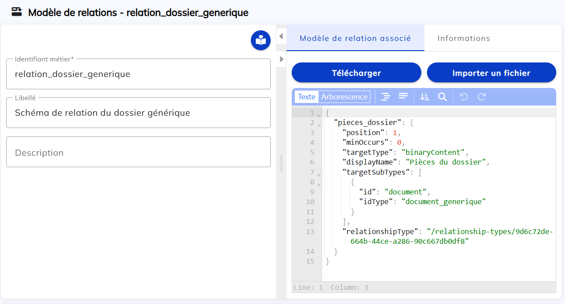Compact the JSON using the toolbar icon

tap(403, 96)
